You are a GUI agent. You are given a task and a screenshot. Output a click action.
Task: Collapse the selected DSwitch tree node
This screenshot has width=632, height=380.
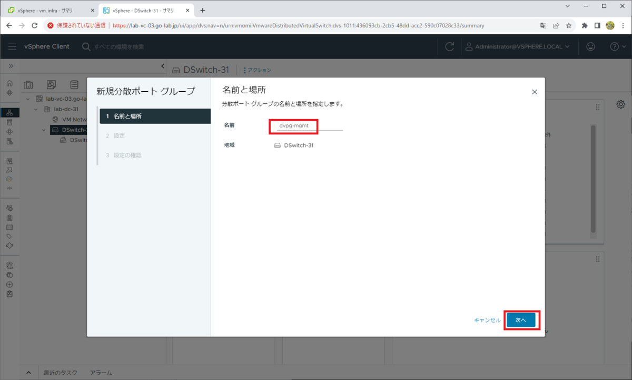click(x=44, y=130)
